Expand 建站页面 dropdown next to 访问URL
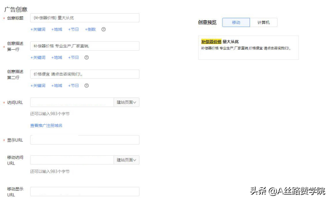331x201 pixels. click(x=126, y=103)
